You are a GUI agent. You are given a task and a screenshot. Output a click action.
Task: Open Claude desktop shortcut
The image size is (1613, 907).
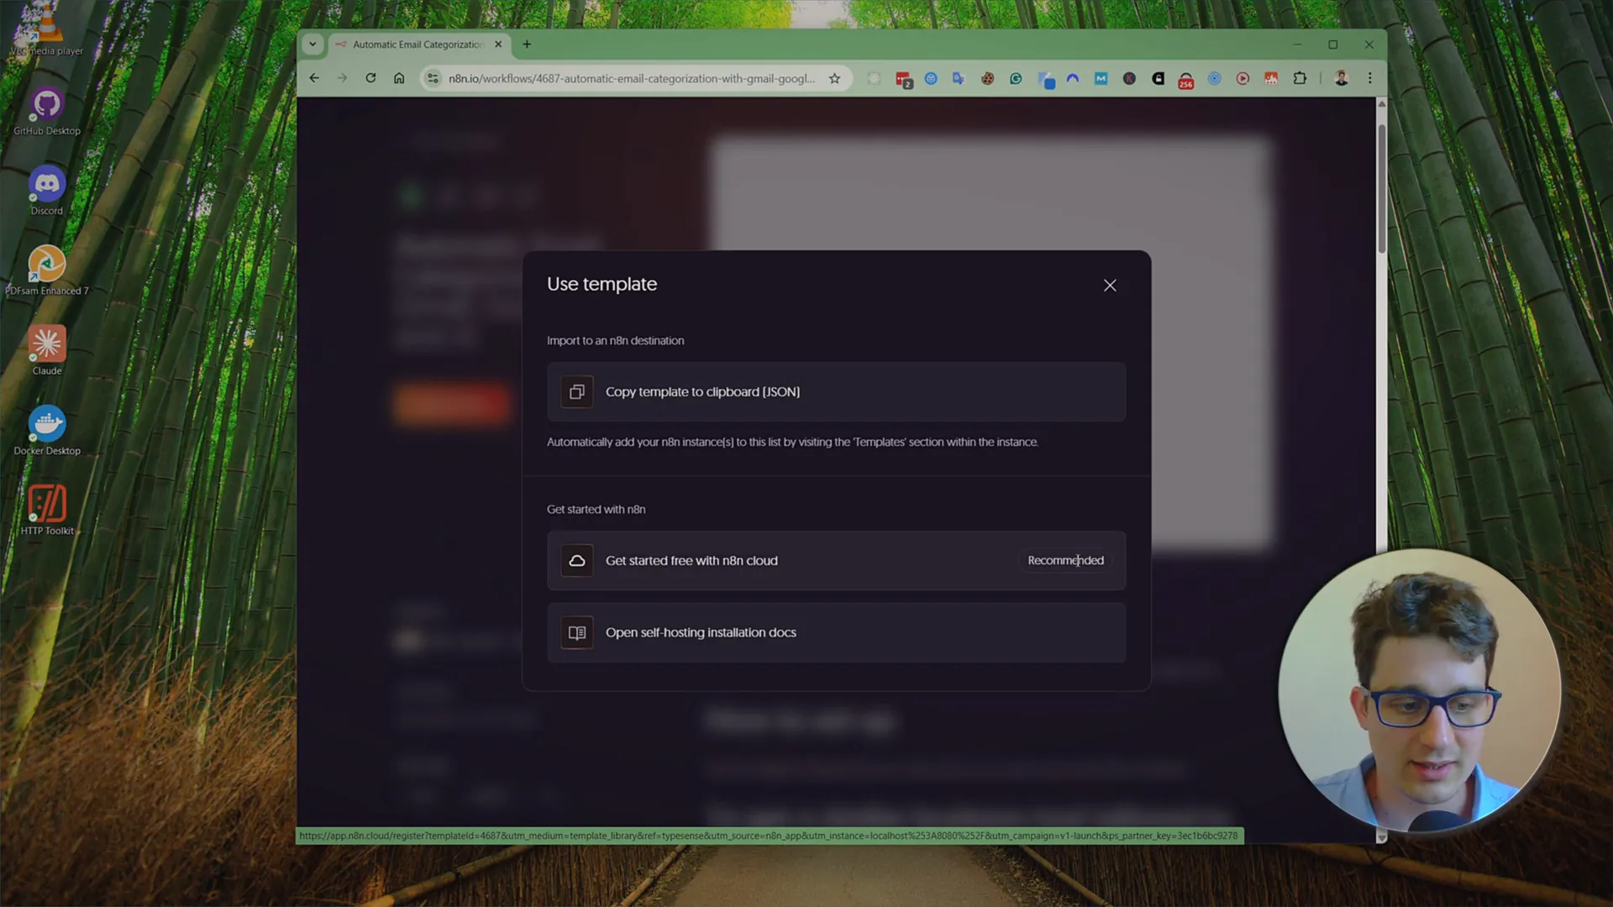coord(47,351)
